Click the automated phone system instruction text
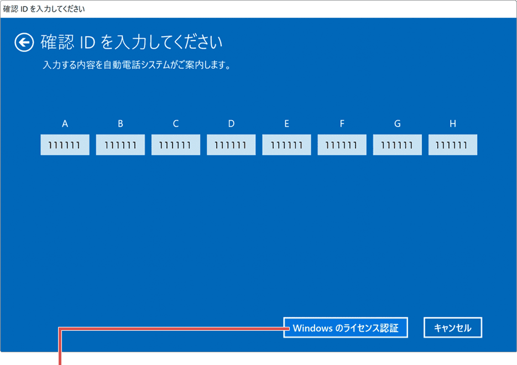This screenshot has height=365, width=517. [x=135, y=65]
